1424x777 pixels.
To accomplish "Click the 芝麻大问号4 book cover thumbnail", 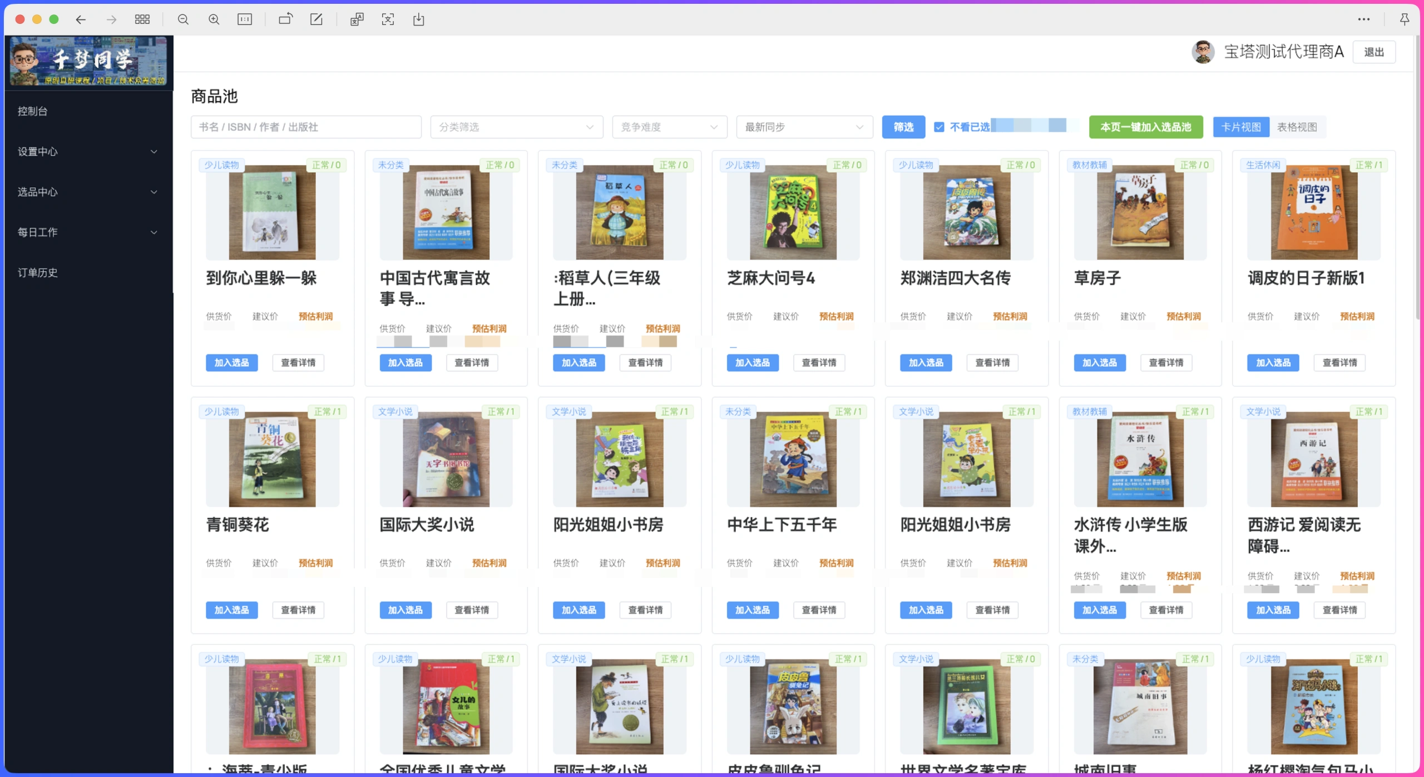I will click(x=793, y=213).
